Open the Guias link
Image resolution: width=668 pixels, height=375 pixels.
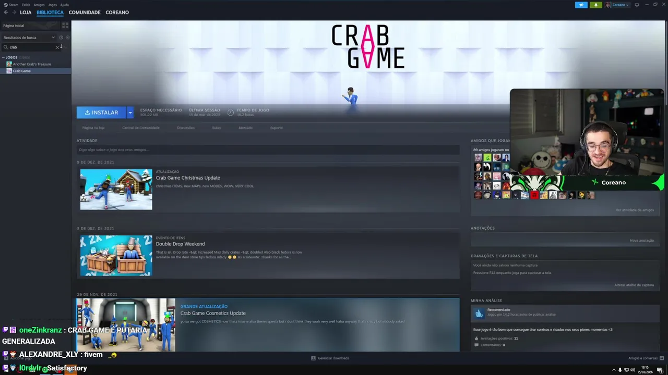click(x=217, y=128)
